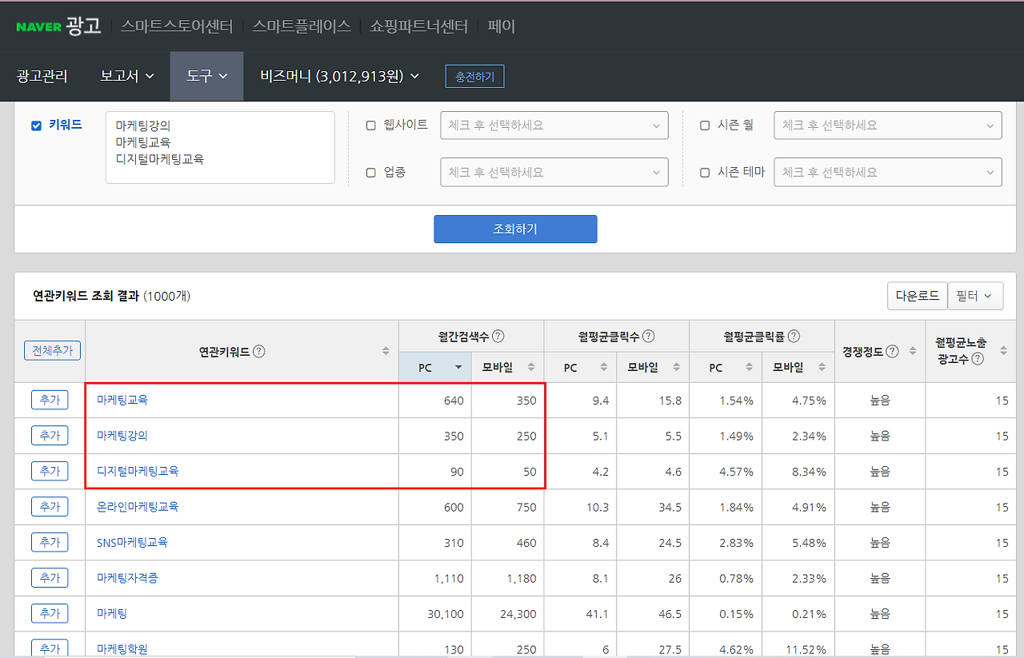Add the 마케팅자격증 keyword row
The height and width of the screenshot is (658, 1024).
pos(50,578)
